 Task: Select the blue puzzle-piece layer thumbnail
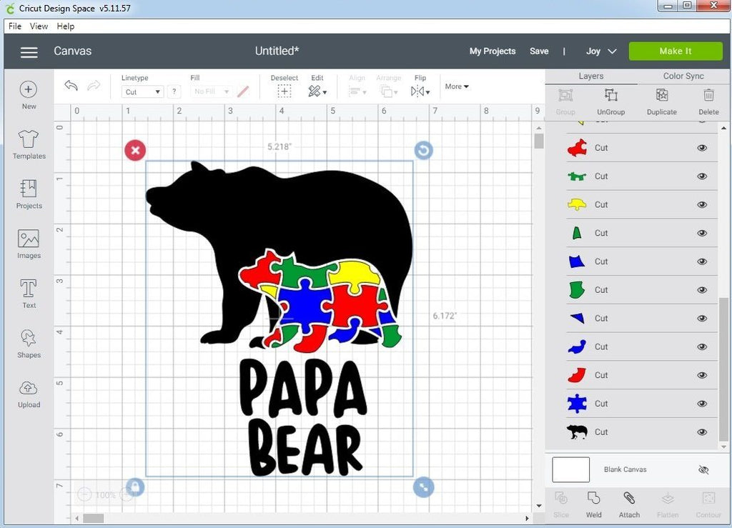click(577, 404)
